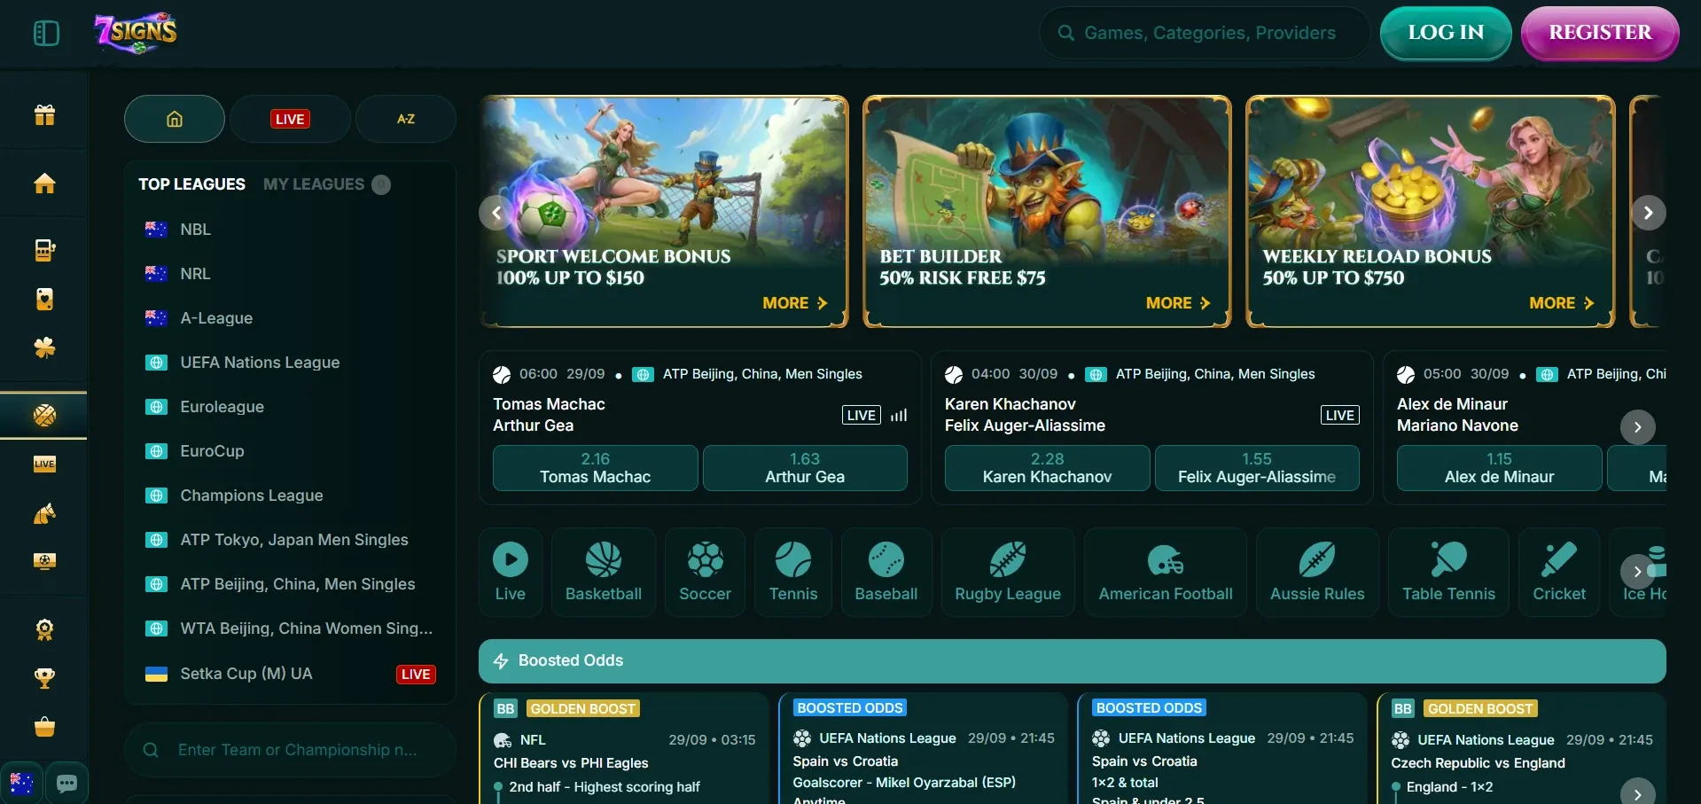Open the gift promotions sidebar icon
This screenshot has width=1701, height=804.
click(44, 114)
